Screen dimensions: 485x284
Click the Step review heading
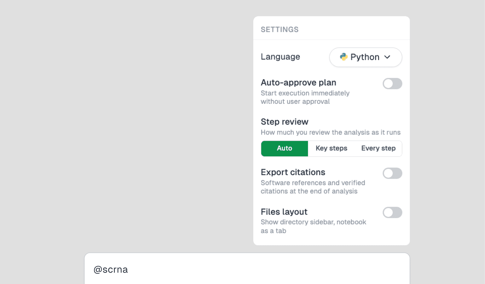(285, 122)
